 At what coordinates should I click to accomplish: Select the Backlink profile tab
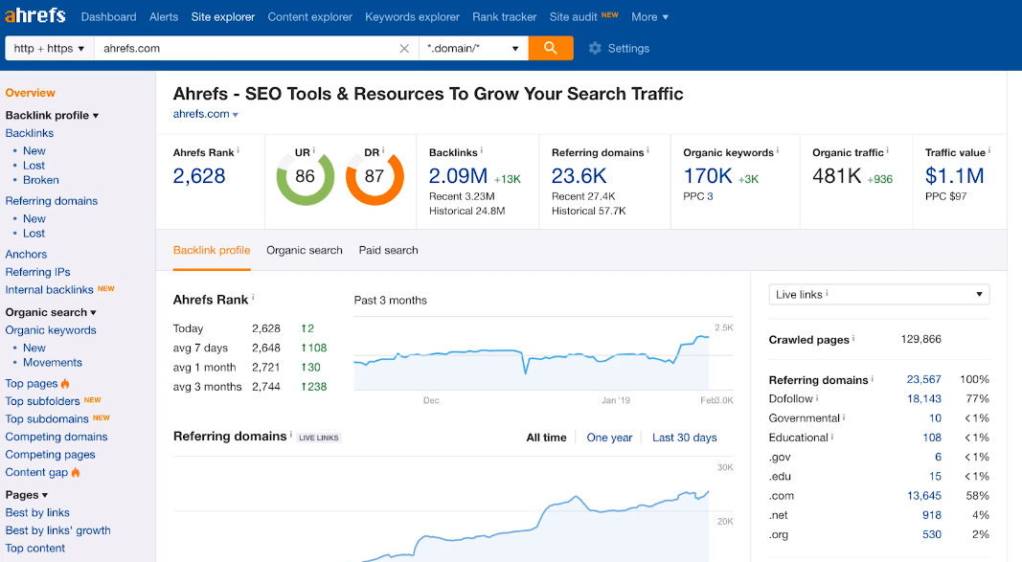click(212, 250)
